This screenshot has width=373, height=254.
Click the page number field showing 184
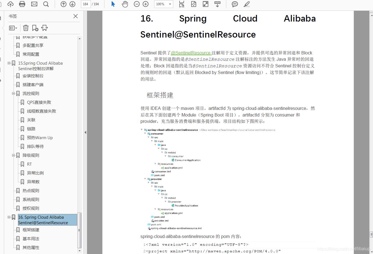86,4
